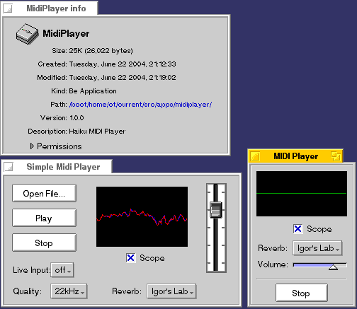The height and width of the screenshot is (309, 357).
Task: Click the scope waveform display
Action: [x=142, y=217]
